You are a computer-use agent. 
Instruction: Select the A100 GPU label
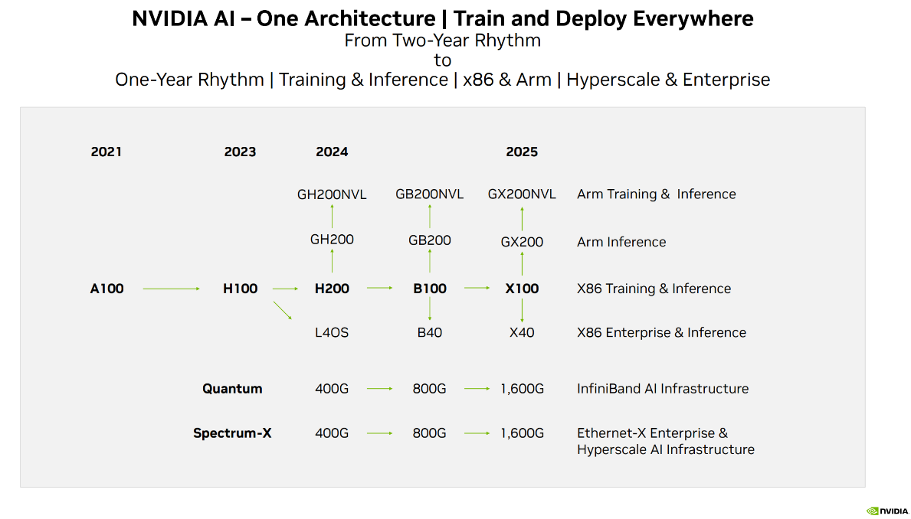(x=107, y=289)
